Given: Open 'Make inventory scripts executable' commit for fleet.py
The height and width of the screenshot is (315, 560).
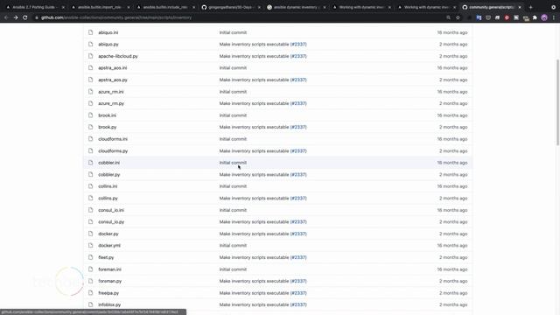Looking at the screenshot, I should point(254,257).
